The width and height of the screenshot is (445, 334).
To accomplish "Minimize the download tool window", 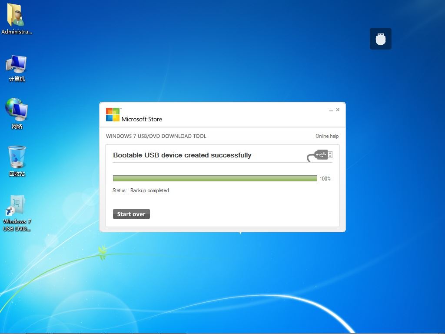I will (331, 110).
